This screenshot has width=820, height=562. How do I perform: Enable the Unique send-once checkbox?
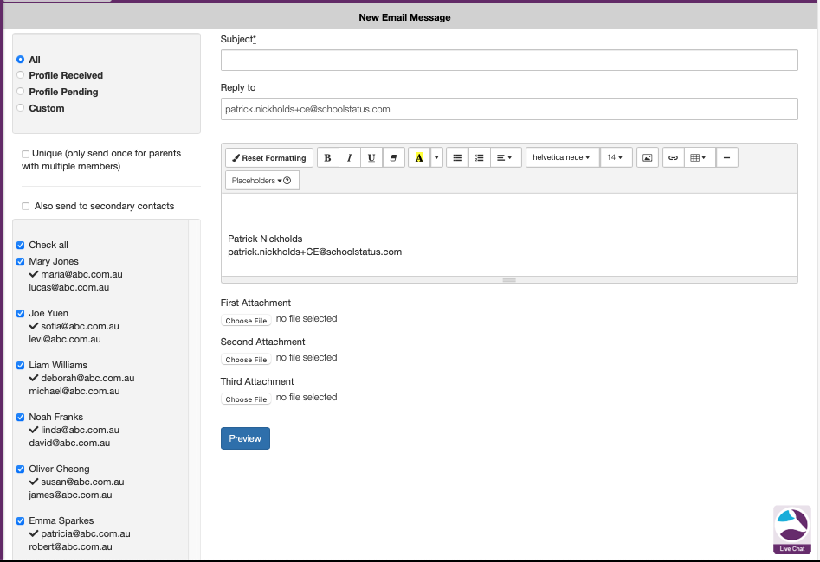26,154
